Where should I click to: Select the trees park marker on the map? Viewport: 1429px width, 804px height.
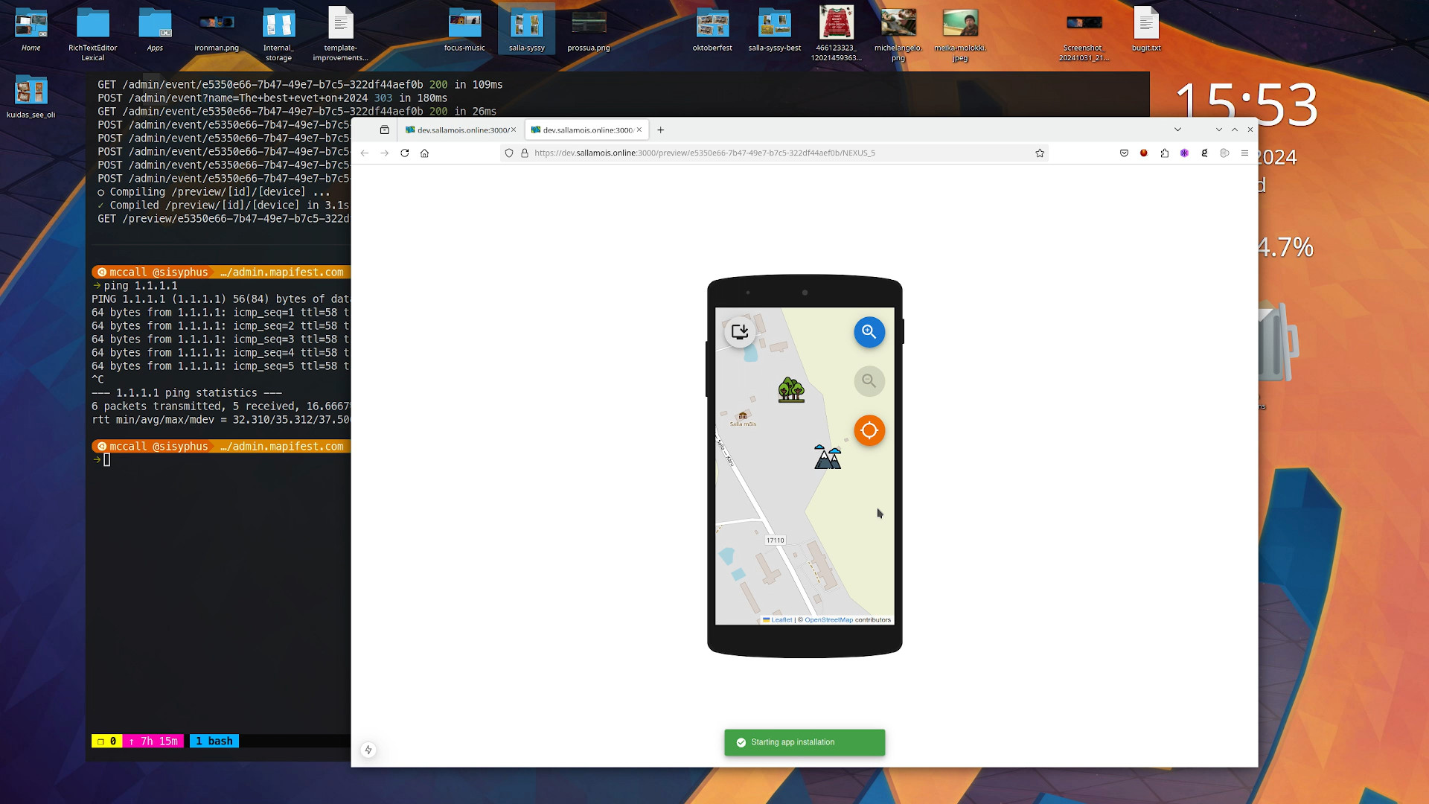coord(790,388)
